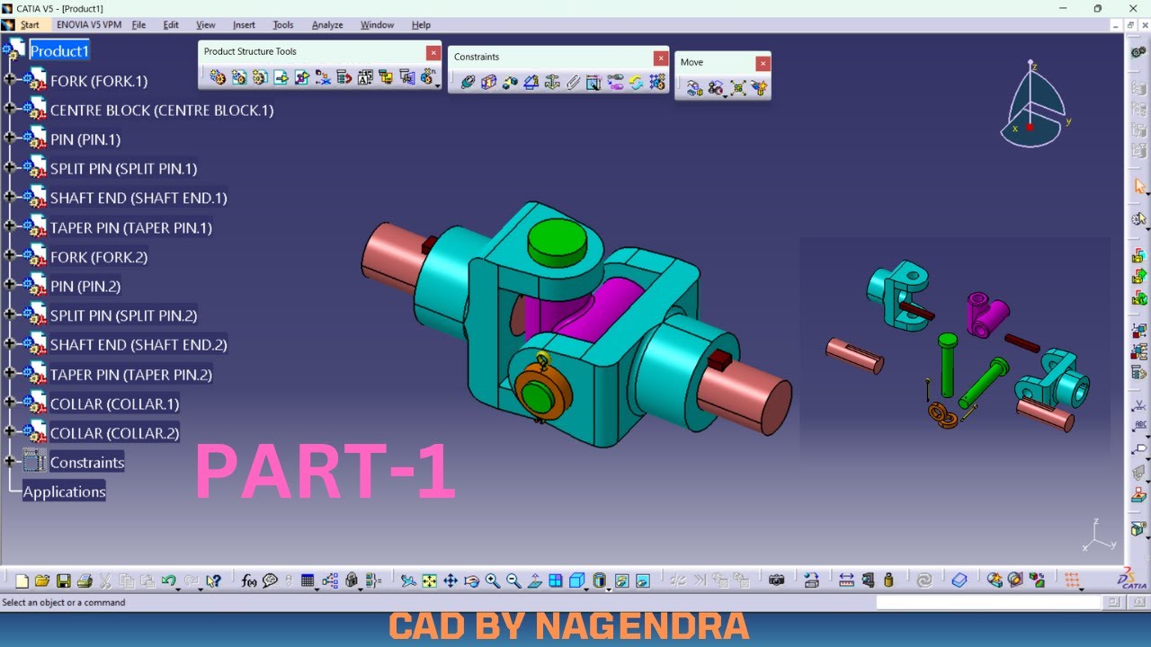Image resolution: width=1151 pixels, height=647 pixels.
Task: Click the Fix Together paperclip icon
Action: coord(572,83)
